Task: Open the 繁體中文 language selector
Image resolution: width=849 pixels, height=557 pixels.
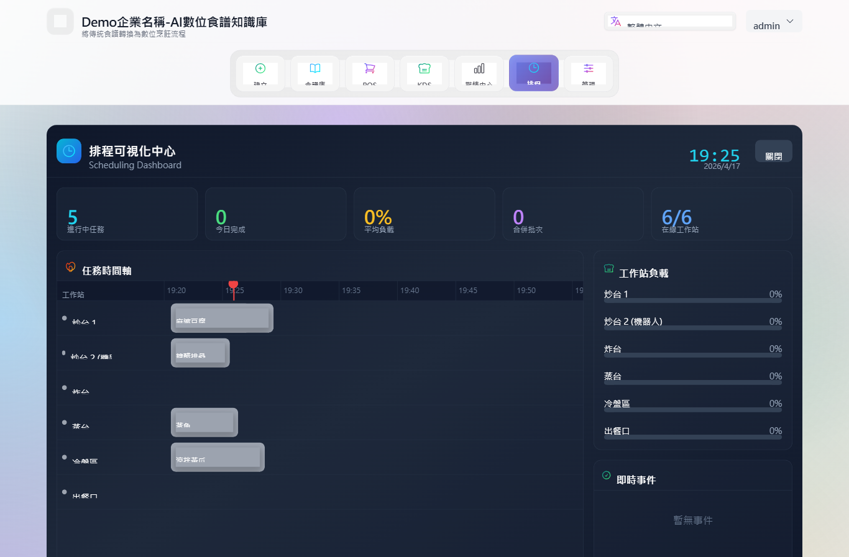Action: pos(669,20)
